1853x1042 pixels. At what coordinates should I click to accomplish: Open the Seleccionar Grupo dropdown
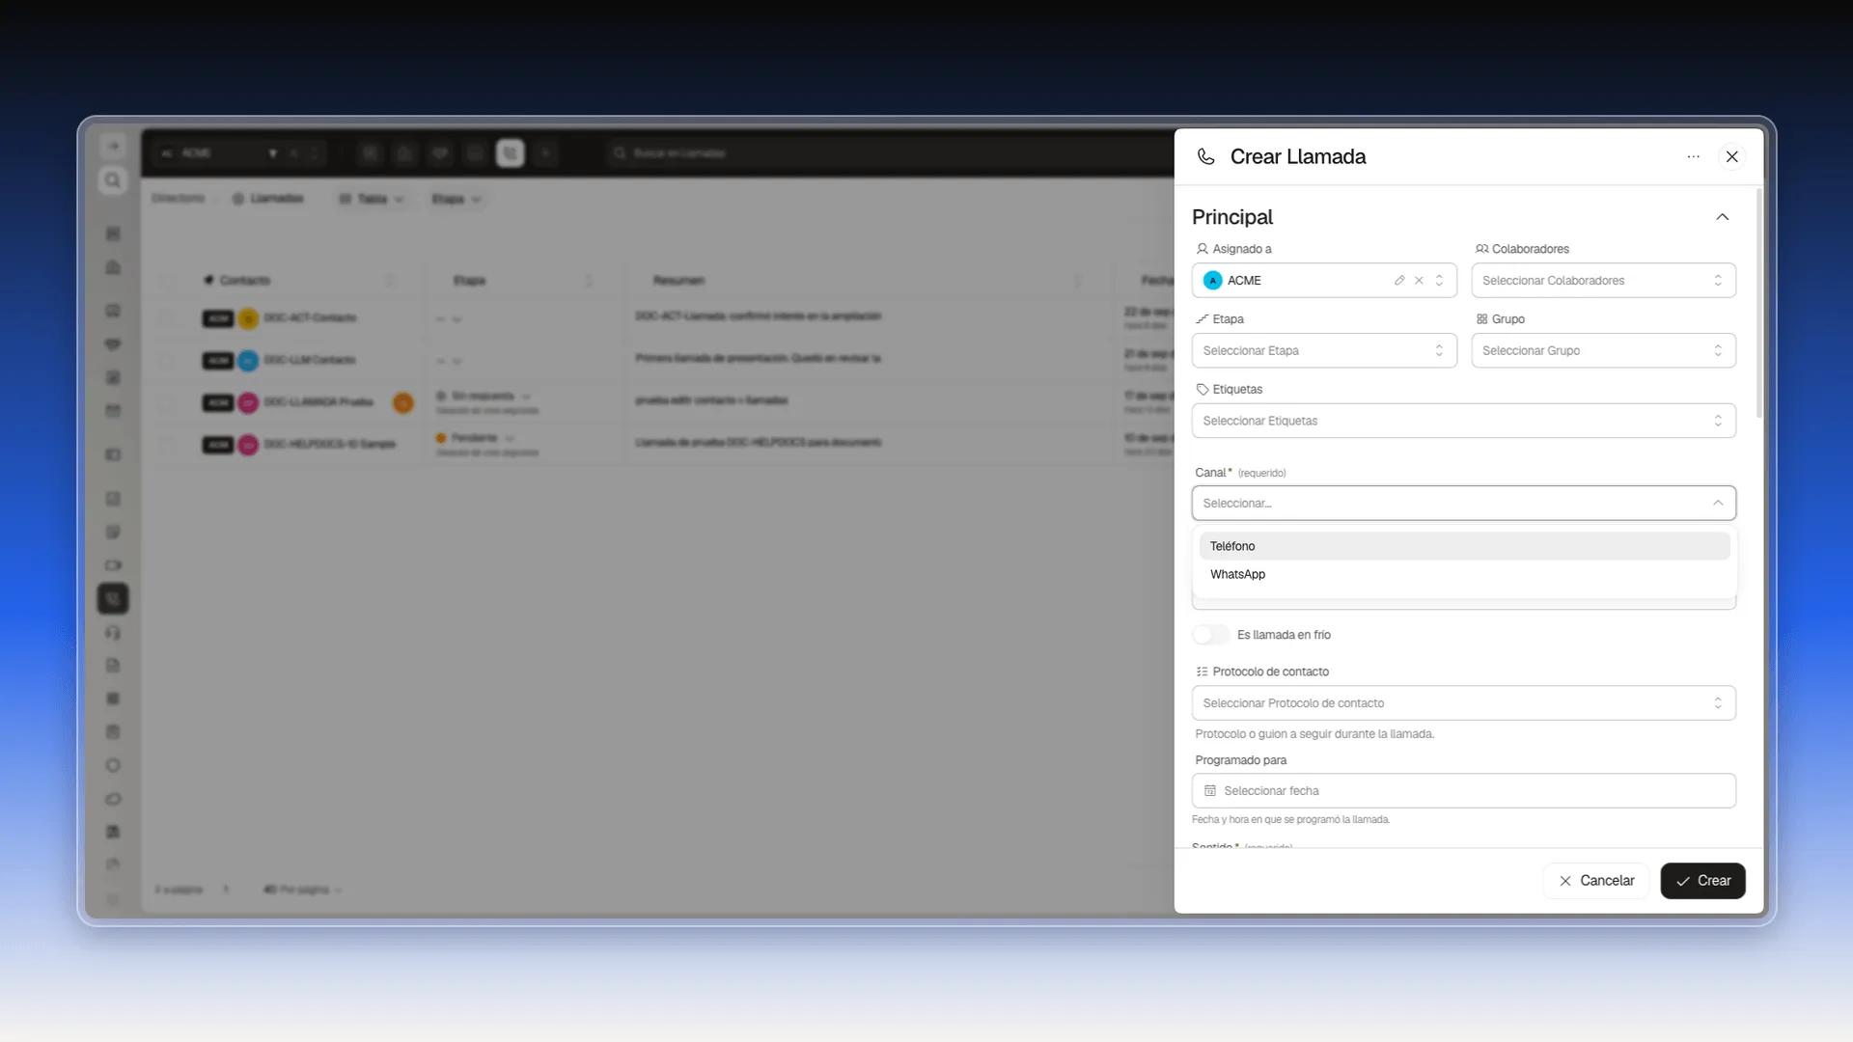[x=1603, y=350]
